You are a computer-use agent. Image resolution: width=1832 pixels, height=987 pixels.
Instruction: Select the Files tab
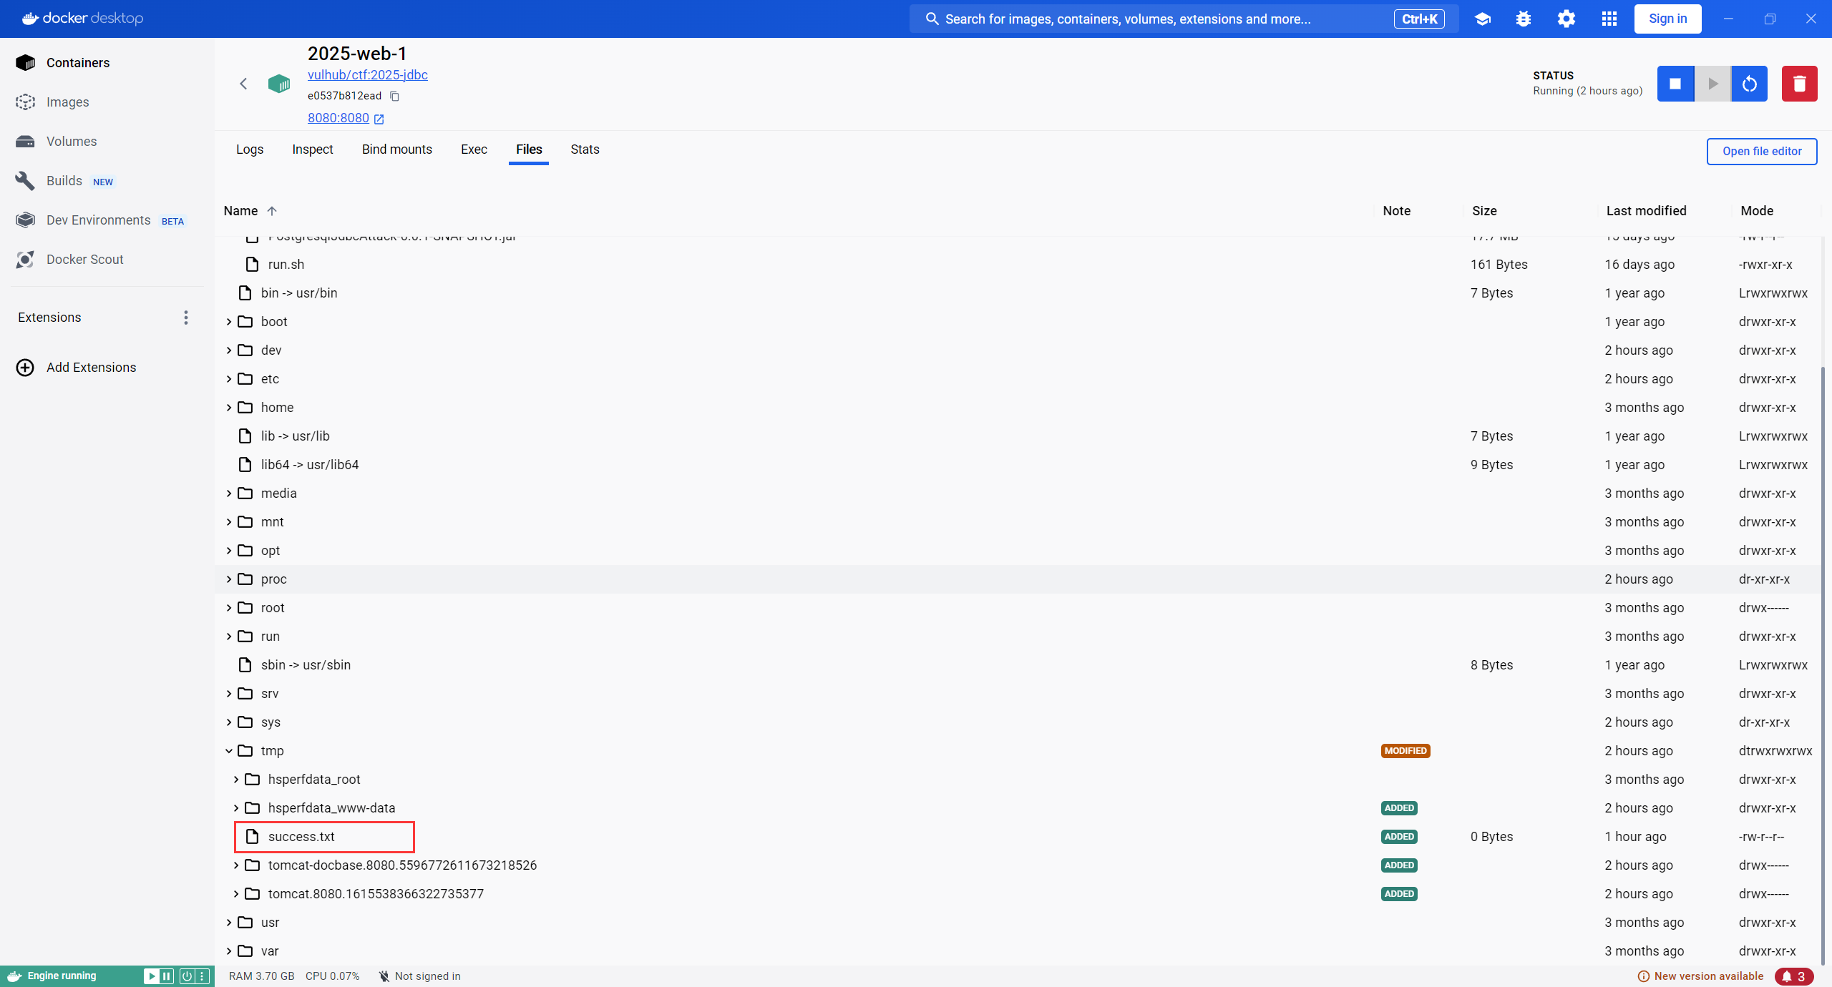point(529,149)
